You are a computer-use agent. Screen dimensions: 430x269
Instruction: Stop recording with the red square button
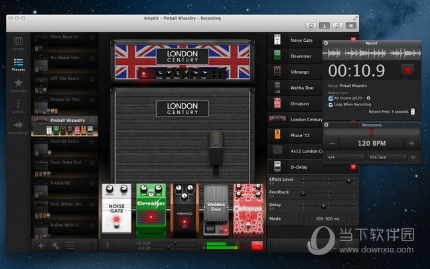407,70
